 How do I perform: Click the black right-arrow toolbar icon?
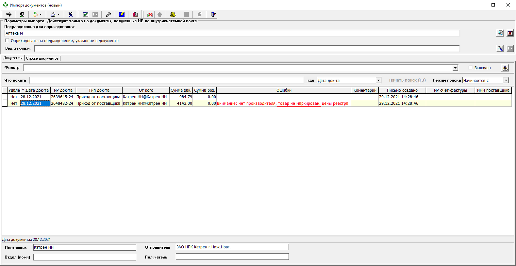pos(9,14)
